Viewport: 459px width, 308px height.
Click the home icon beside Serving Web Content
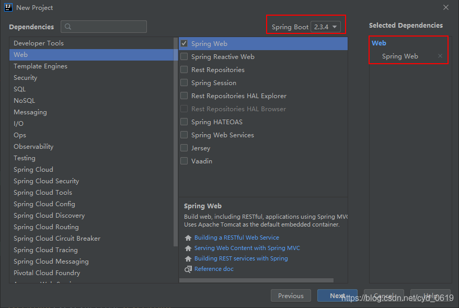click(188, 248)
